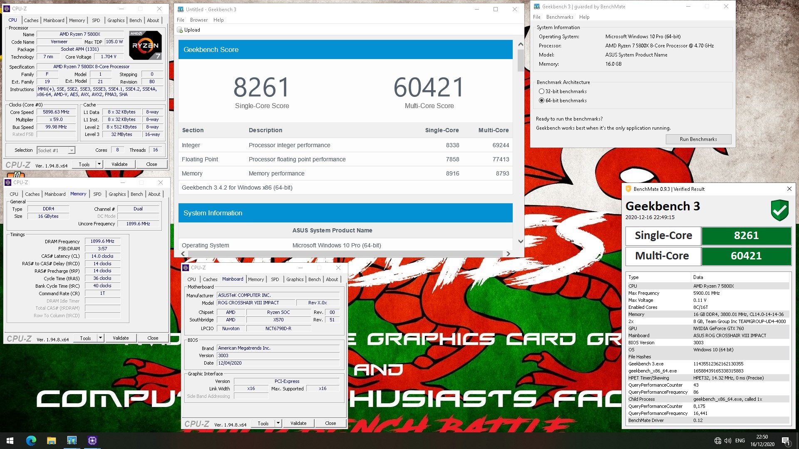
Task: Click BIOS Version row in BenchMate table
Action: click(x=708, y=343)
